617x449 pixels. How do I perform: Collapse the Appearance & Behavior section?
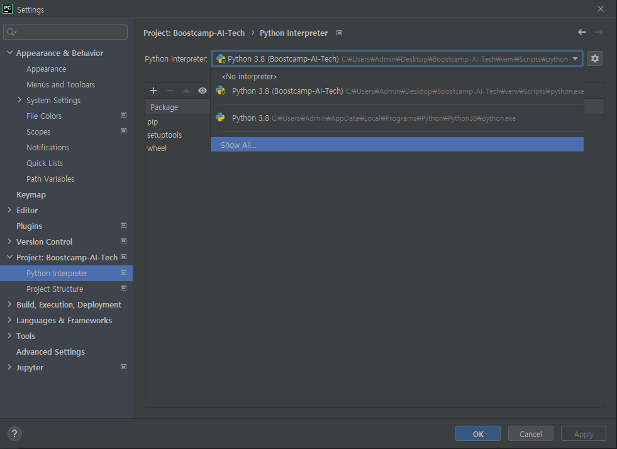[9, 53]
